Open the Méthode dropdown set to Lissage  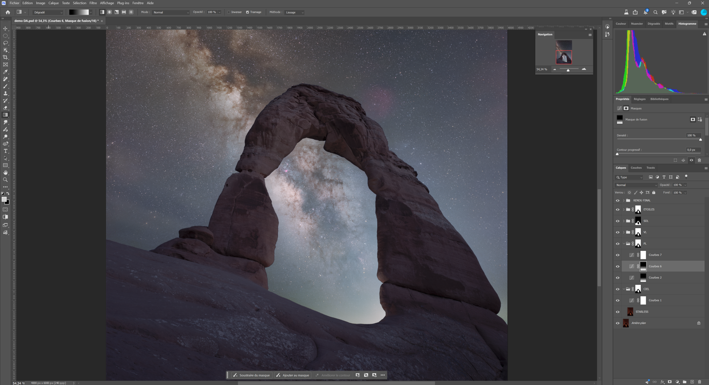pyautogui.click(x=295, y=12)
